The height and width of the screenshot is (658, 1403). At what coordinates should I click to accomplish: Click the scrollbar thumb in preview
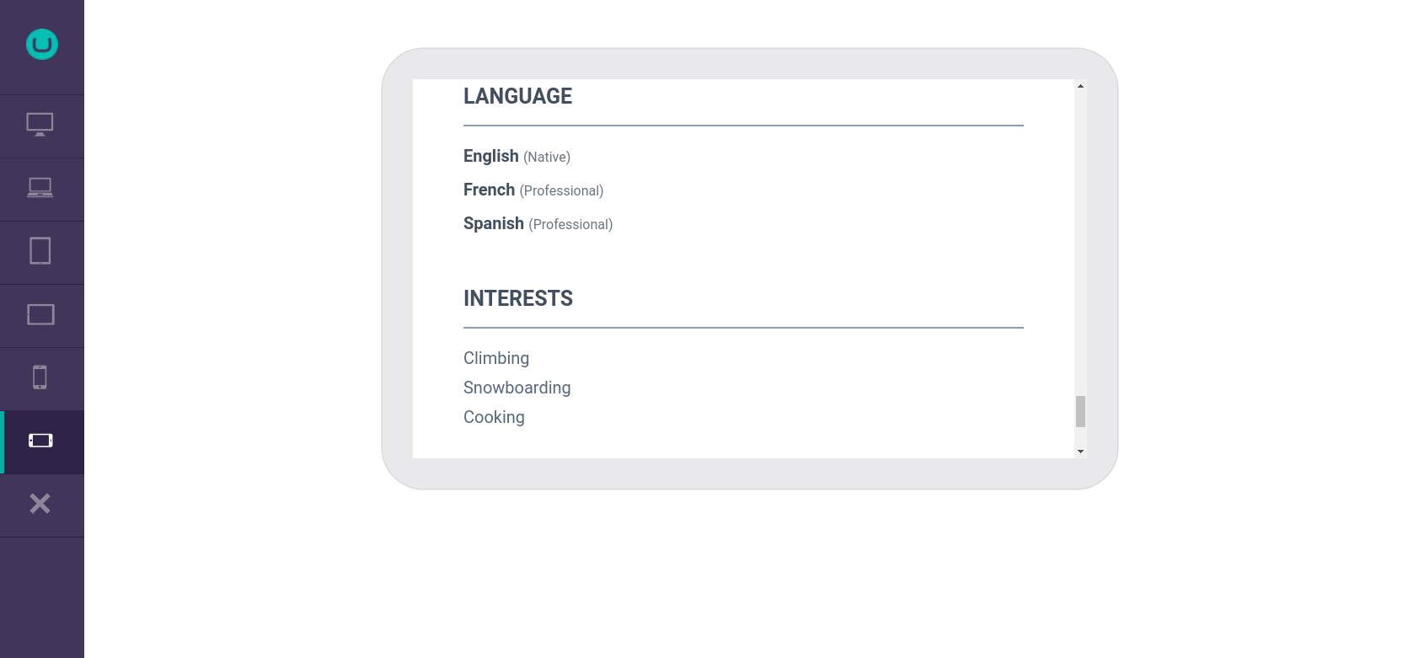1080,411
